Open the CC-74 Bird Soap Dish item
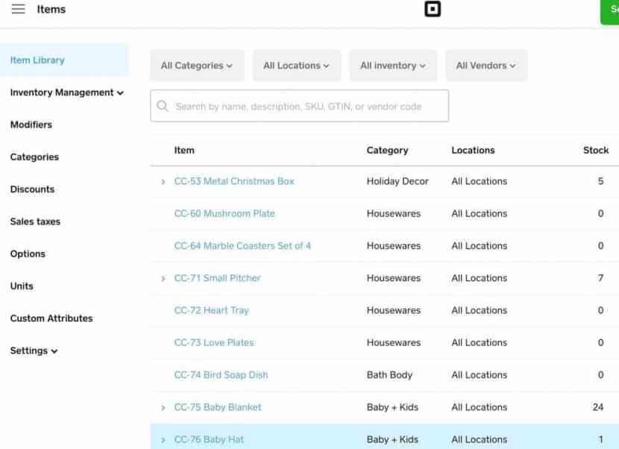The image size is (619, 449). coord(221,375)
